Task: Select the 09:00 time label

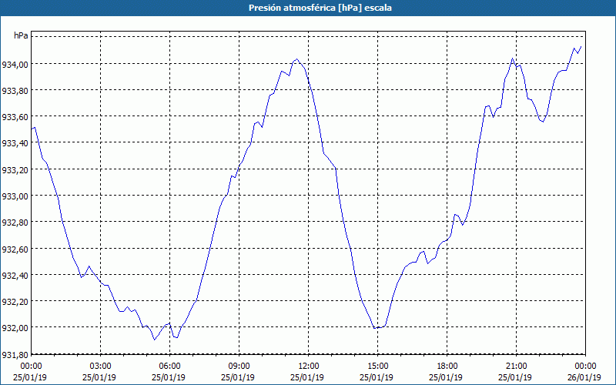Action: (x=239, y=367)
